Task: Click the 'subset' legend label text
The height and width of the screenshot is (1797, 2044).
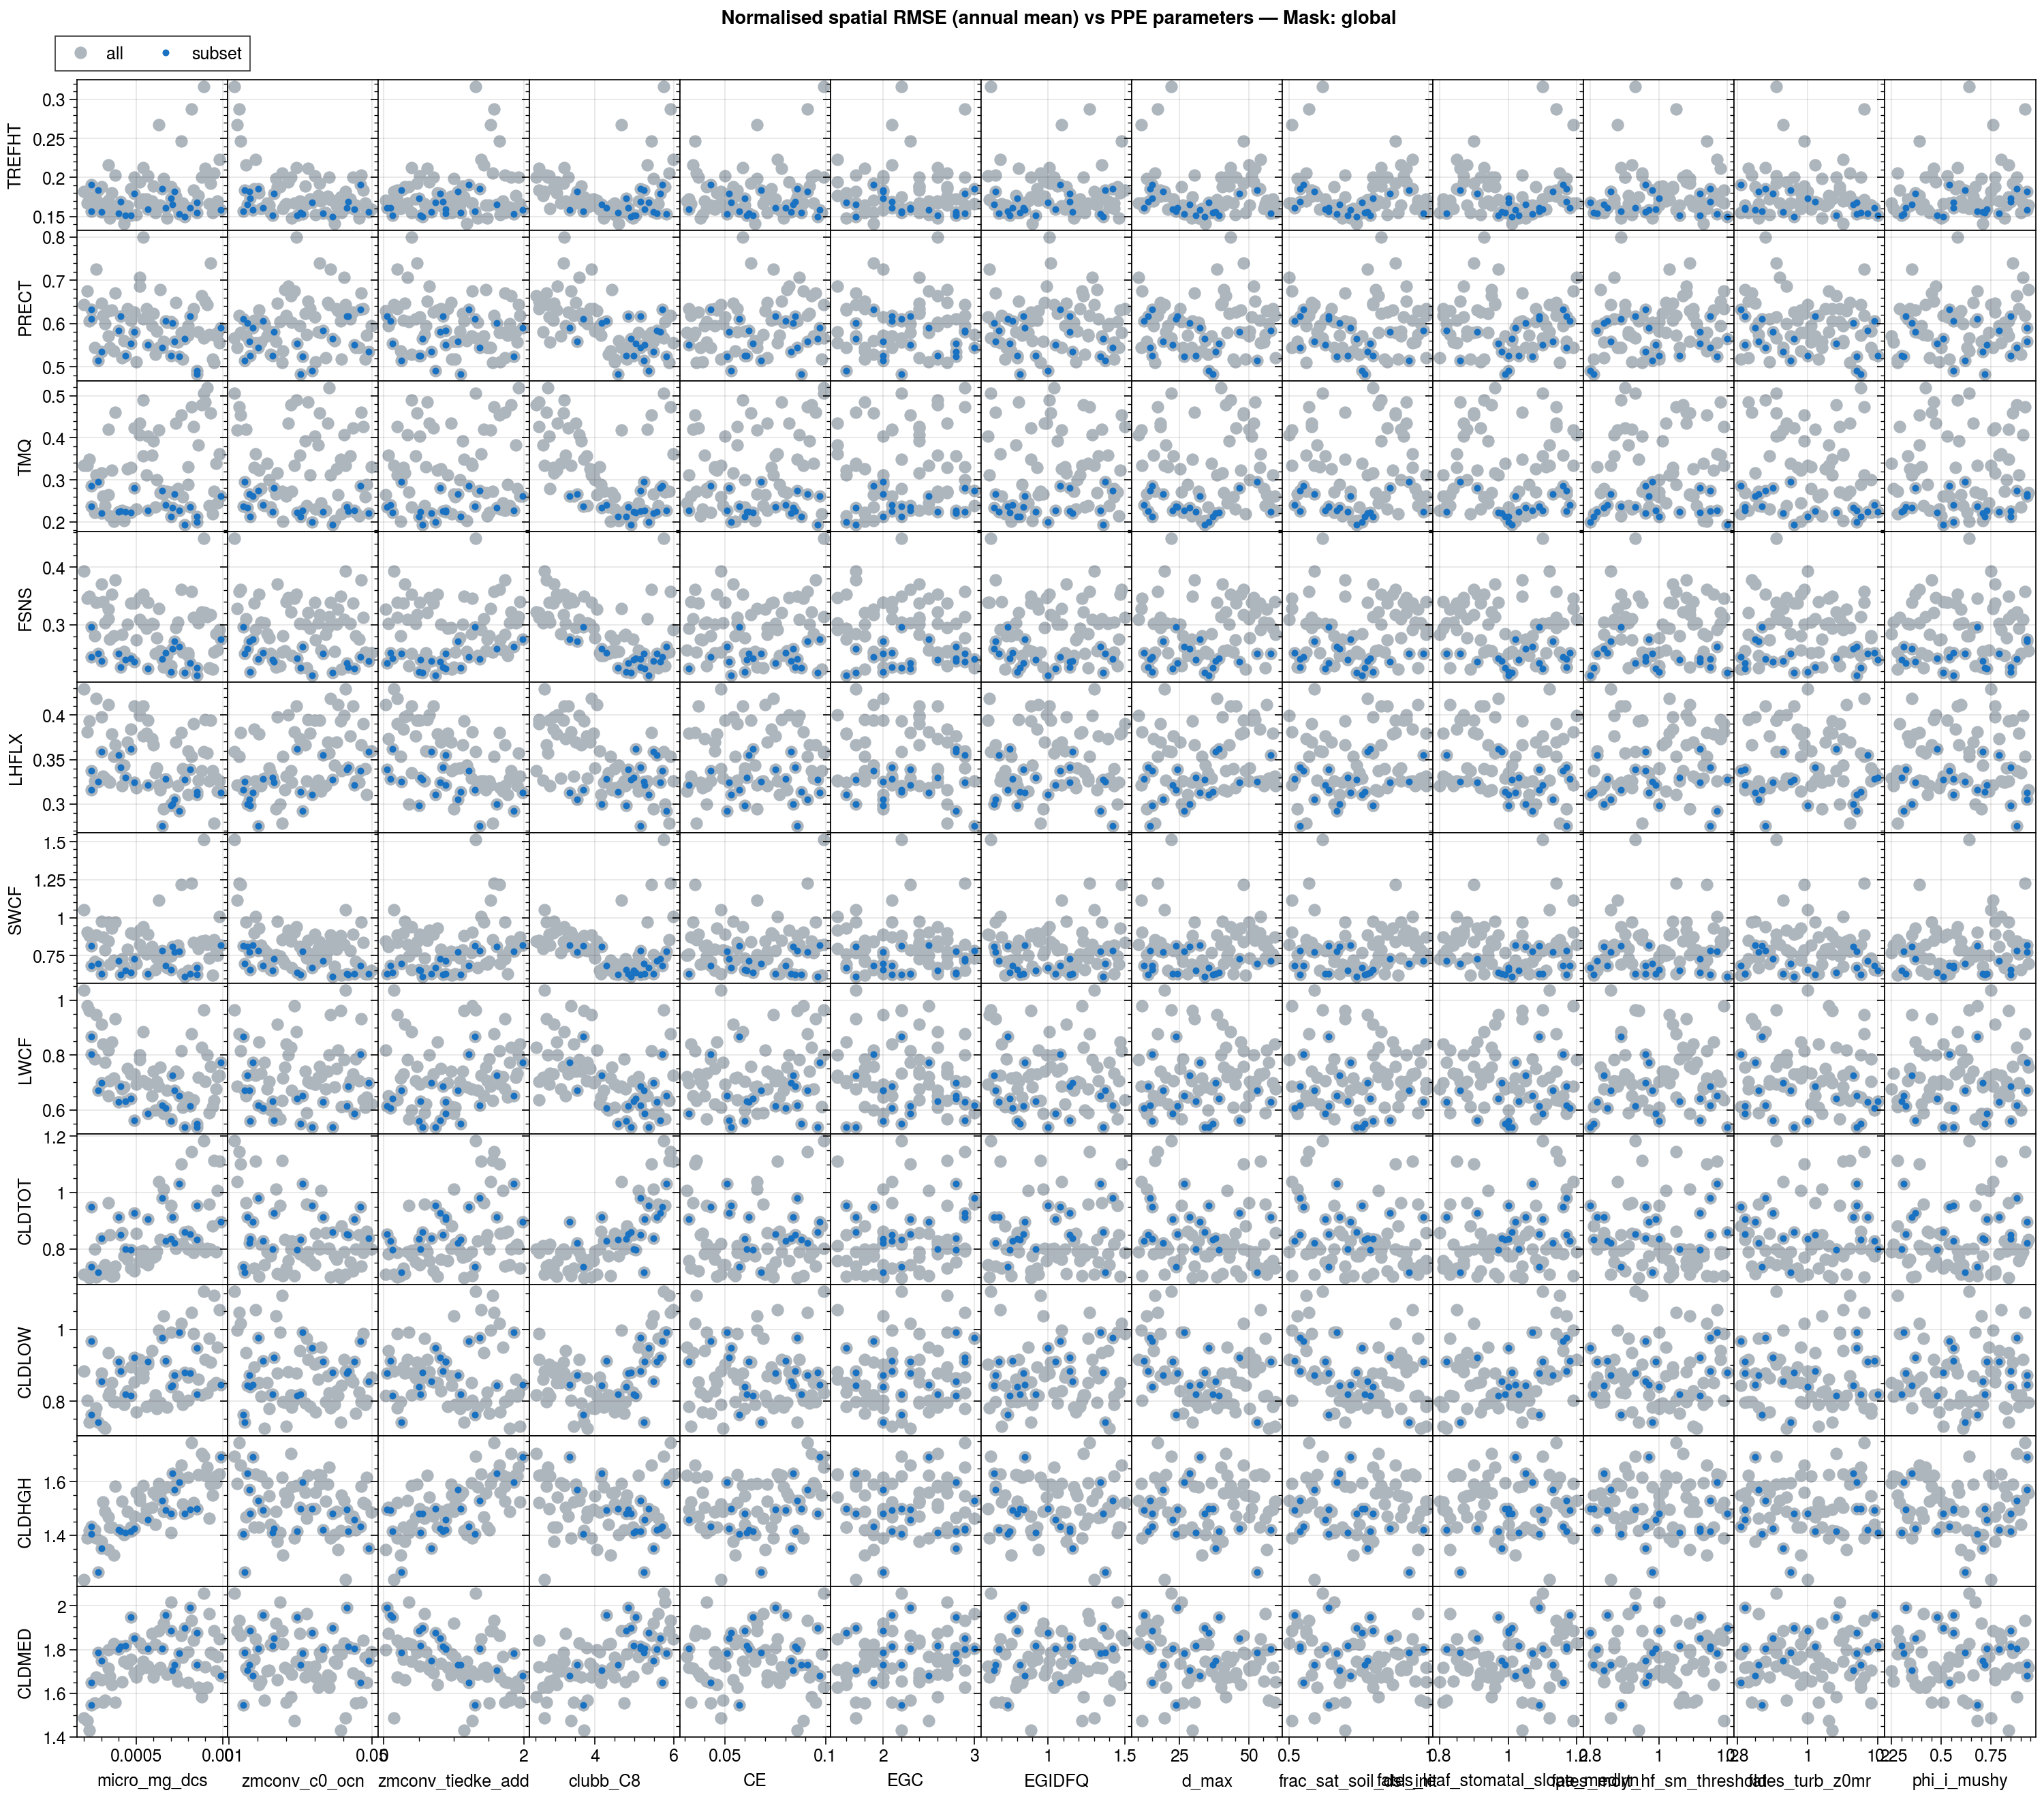Action: point(216,54)
